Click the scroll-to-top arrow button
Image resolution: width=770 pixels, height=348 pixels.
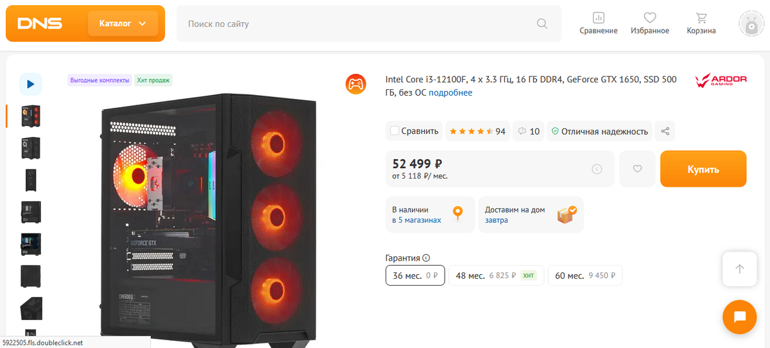739,269
